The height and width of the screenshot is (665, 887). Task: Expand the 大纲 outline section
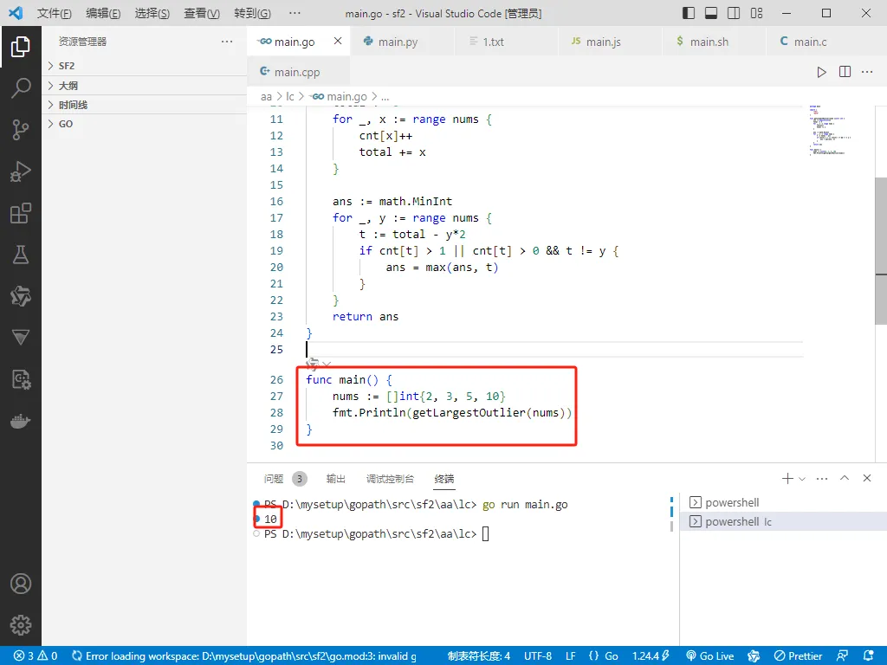pos(145,86)
